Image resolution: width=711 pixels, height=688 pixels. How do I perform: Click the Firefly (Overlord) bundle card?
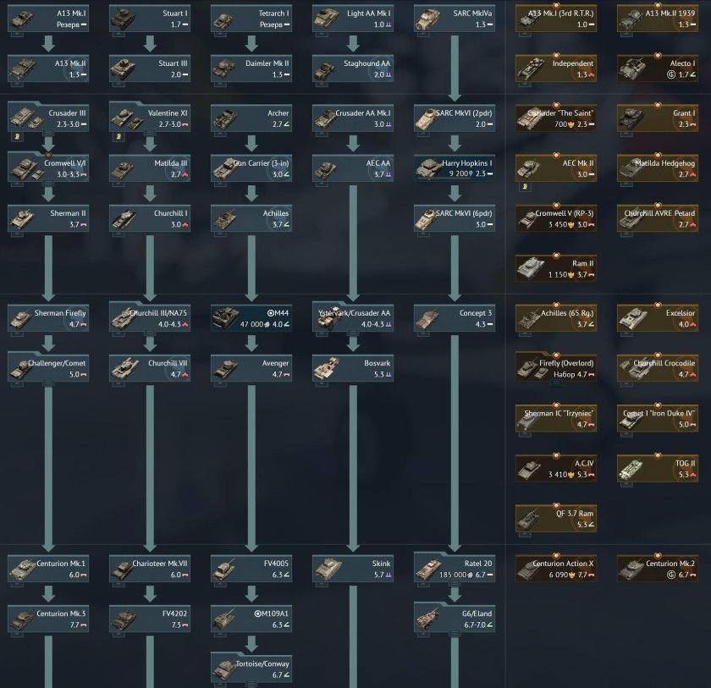coord(556,369)
